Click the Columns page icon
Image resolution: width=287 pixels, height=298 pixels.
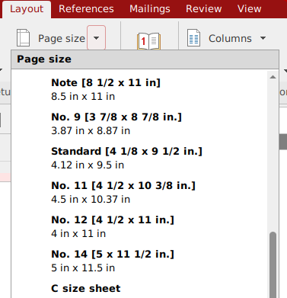(x=193, y=38)
